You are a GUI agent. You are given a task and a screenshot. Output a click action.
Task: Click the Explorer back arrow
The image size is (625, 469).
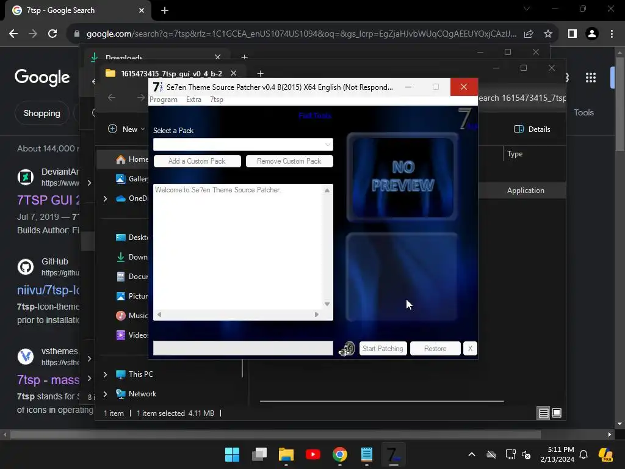point(112,97)
